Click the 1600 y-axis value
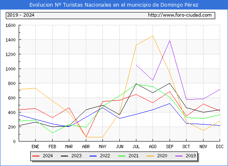The width and height of the screenshot is (228, 166). (x=10, y=25)
